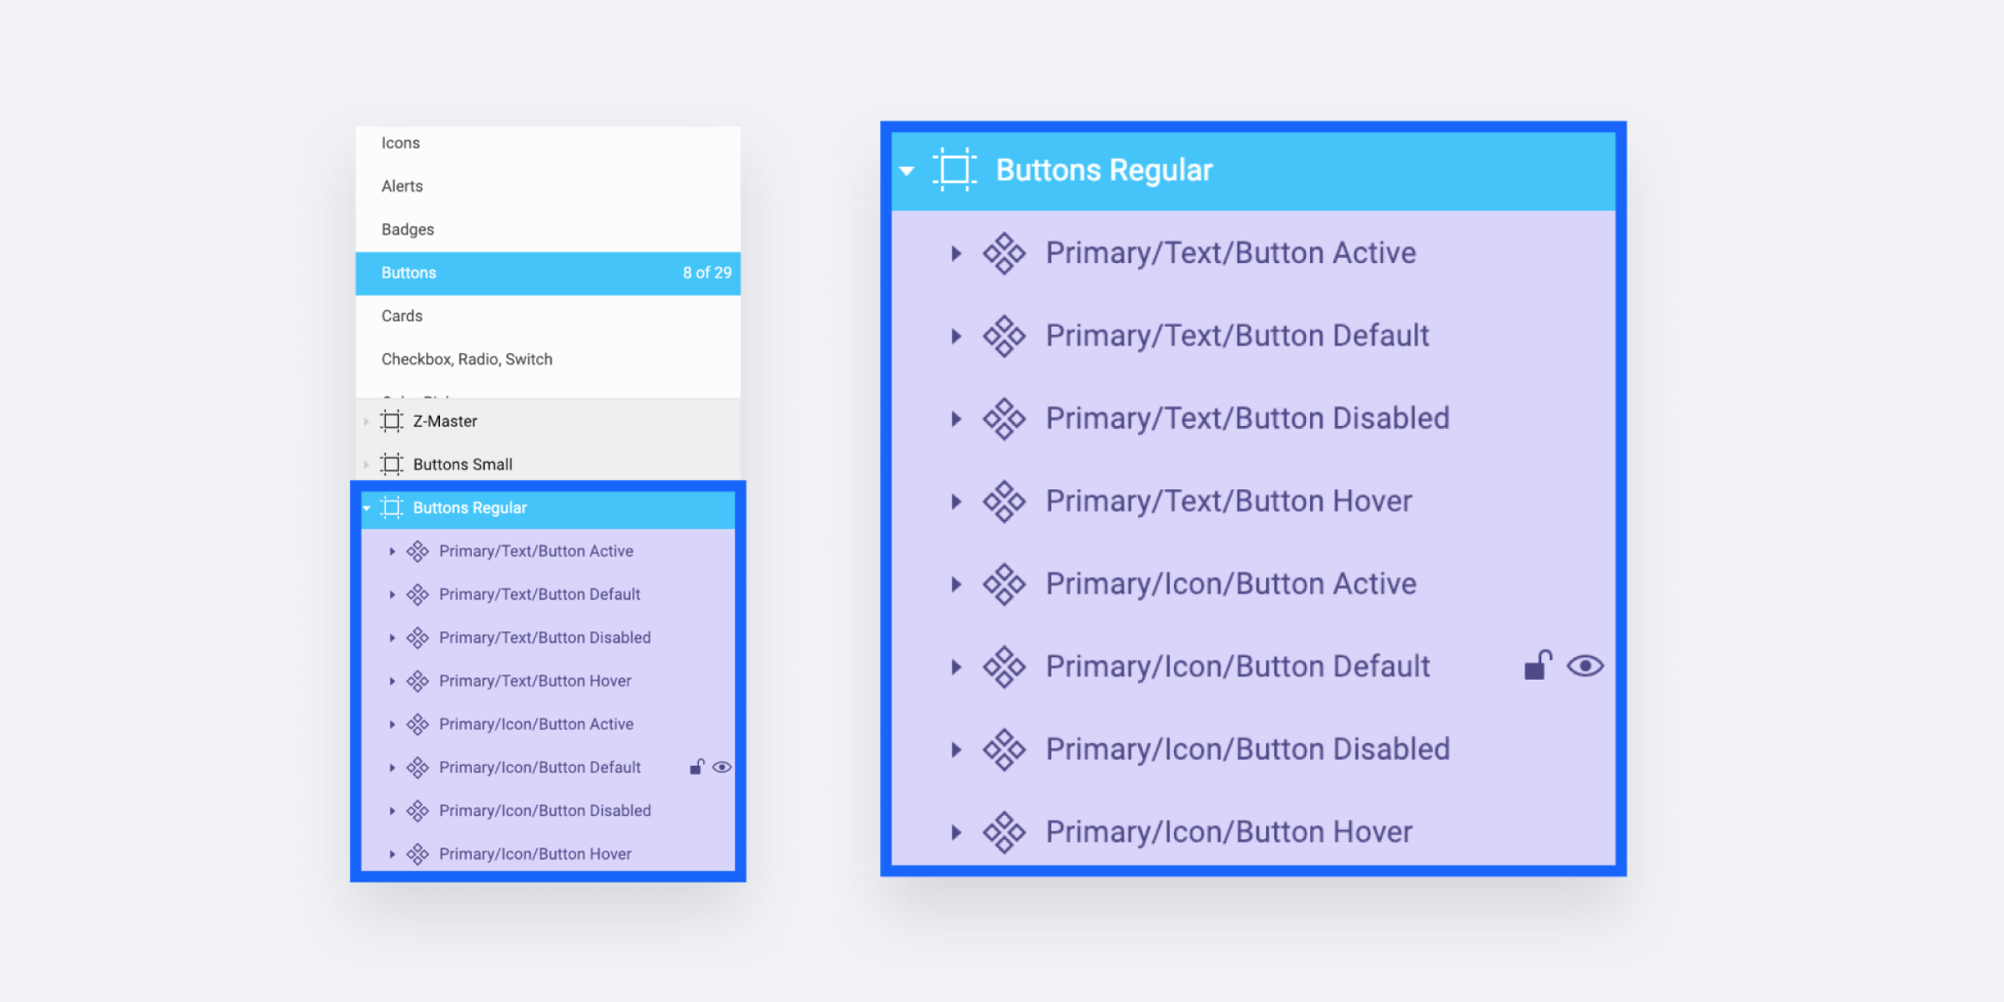Toggle visibility of Primary/Icon/Button Default
The image size is (2004, 1002).
click(721, 767)
